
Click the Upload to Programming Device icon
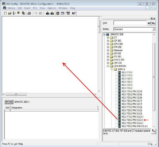click(52, 13)
